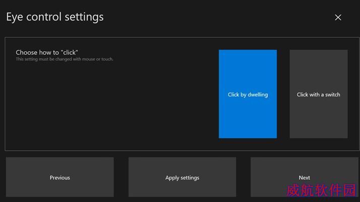Image resolution: width=360 pixels, height=202 pixels.
Task: Switch click method to switch-based clicking
Action: pos(318,94)
